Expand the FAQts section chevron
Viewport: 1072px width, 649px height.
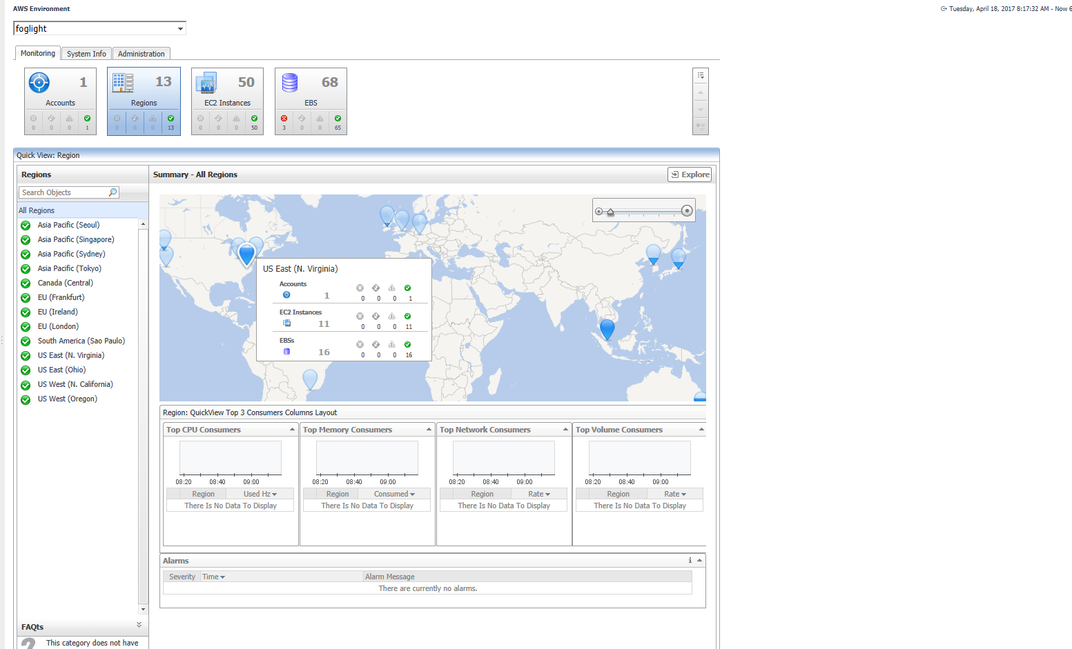point(139,625)
